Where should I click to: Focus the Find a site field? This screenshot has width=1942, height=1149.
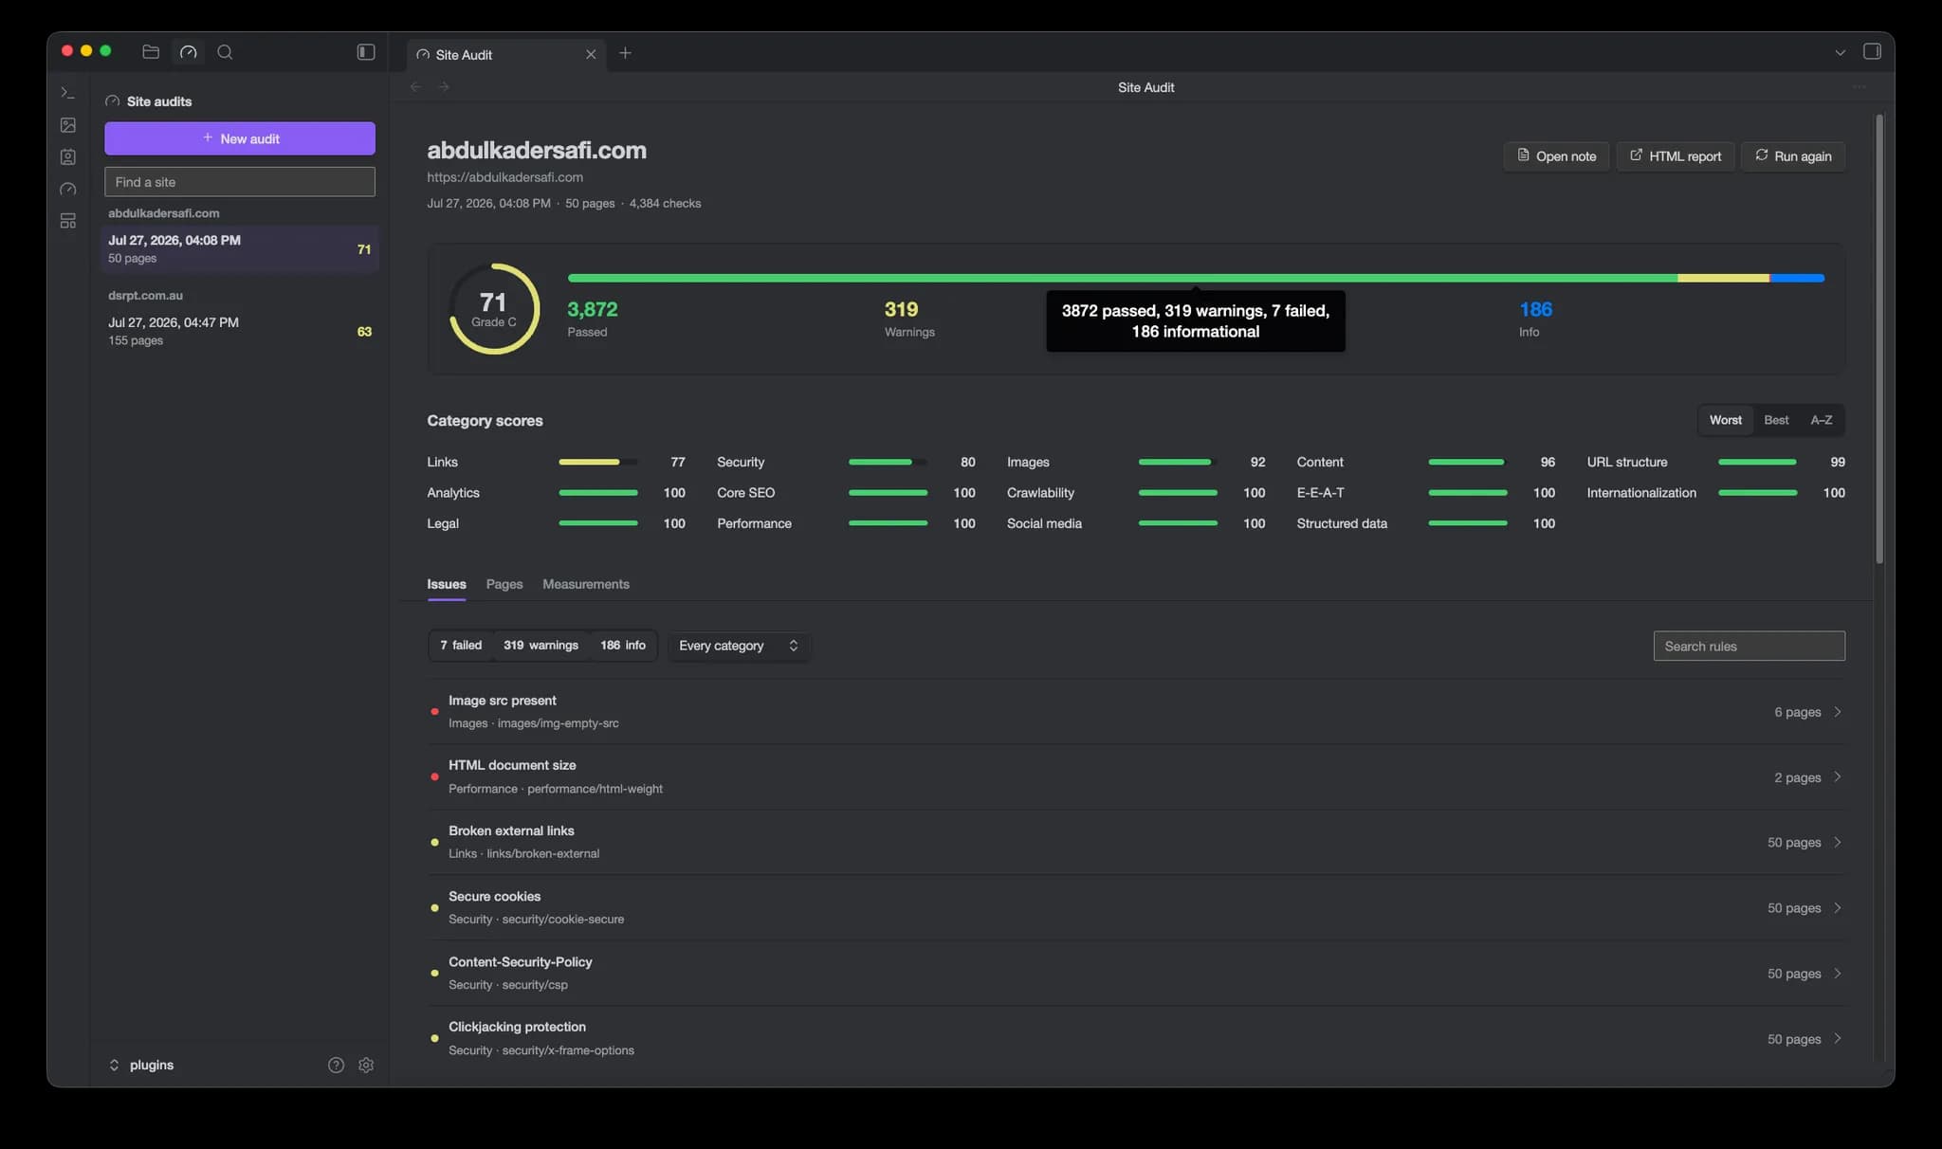pyautogui.click(x=240, y=182)
